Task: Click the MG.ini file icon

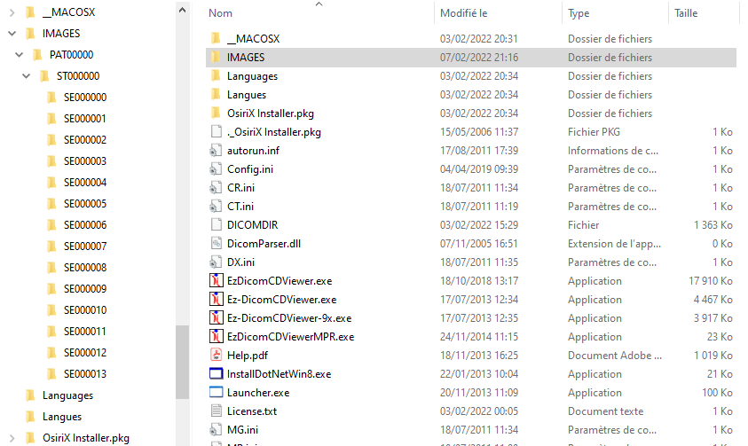Action: (216, 429)
